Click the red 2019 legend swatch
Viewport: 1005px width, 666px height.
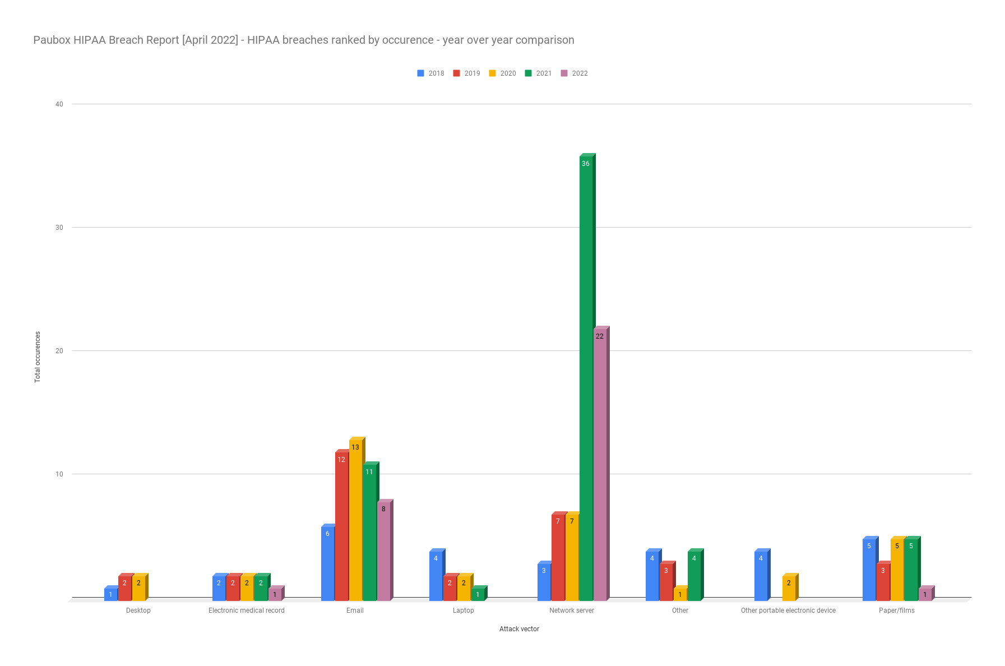click(456, 73)
